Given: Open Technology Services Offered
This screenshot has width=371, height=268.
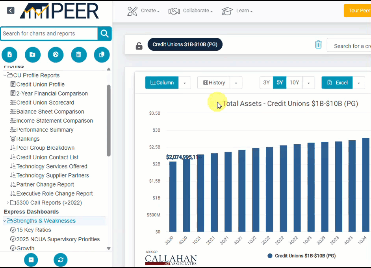Looking at the screenshot, I should [48, 166].
